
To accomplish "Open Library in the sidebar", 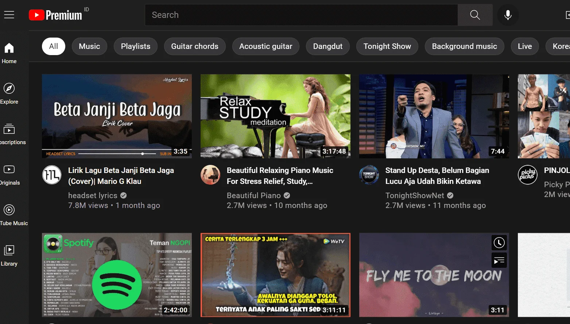I will point(9,255).
